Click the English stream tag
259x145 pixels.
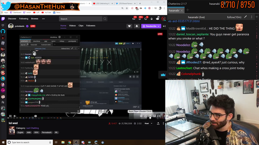(21, 133)
